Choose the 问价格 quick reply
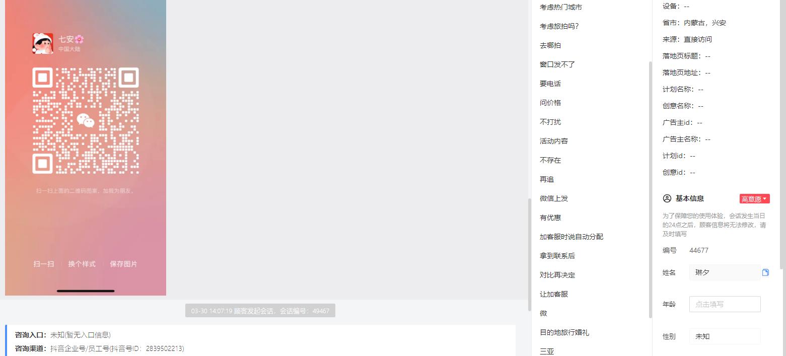The width and height of the screenshot is (786, 356). click(550, 103)
